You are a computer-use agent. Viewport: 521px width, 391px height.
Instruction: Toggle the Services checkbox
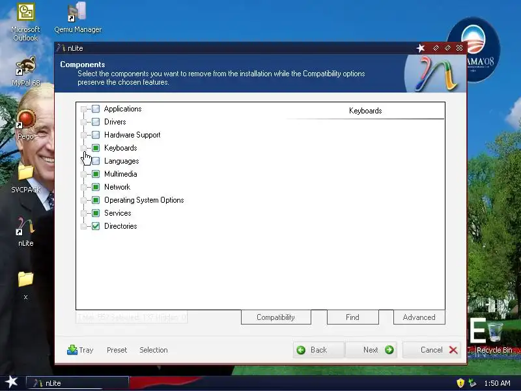(x=96, y=213)
